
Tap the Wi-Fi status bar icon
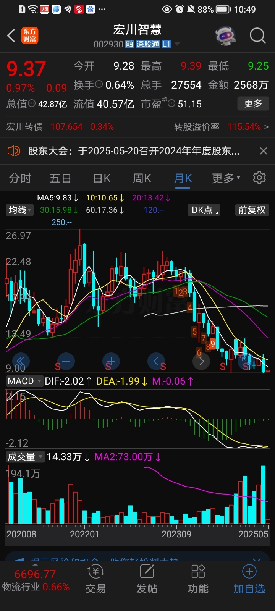point(33,9)
